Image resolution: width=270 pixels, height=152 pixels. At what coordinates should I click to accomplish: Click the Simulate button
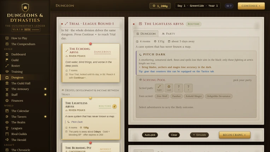pyautogui.click(x=199, y=135)
